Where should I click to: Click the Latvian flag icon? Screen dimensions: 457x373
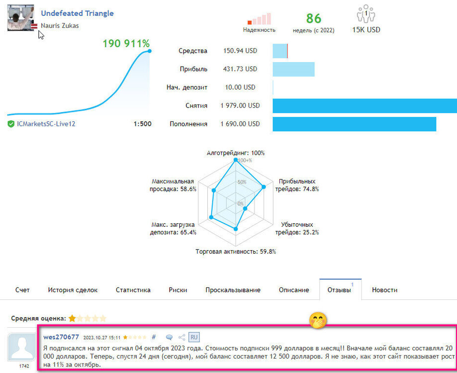coord(34,26)
